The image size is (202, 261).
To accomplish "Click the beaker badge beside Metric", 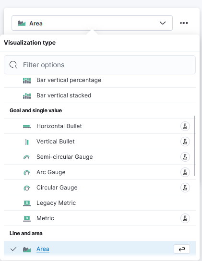I will (185, 218).
